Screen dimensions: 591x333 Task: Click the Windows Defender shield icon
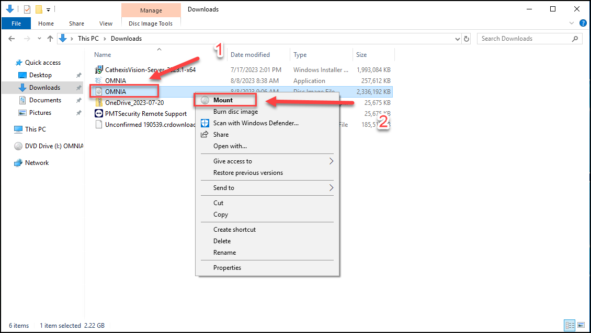click(x=204, y=123)
